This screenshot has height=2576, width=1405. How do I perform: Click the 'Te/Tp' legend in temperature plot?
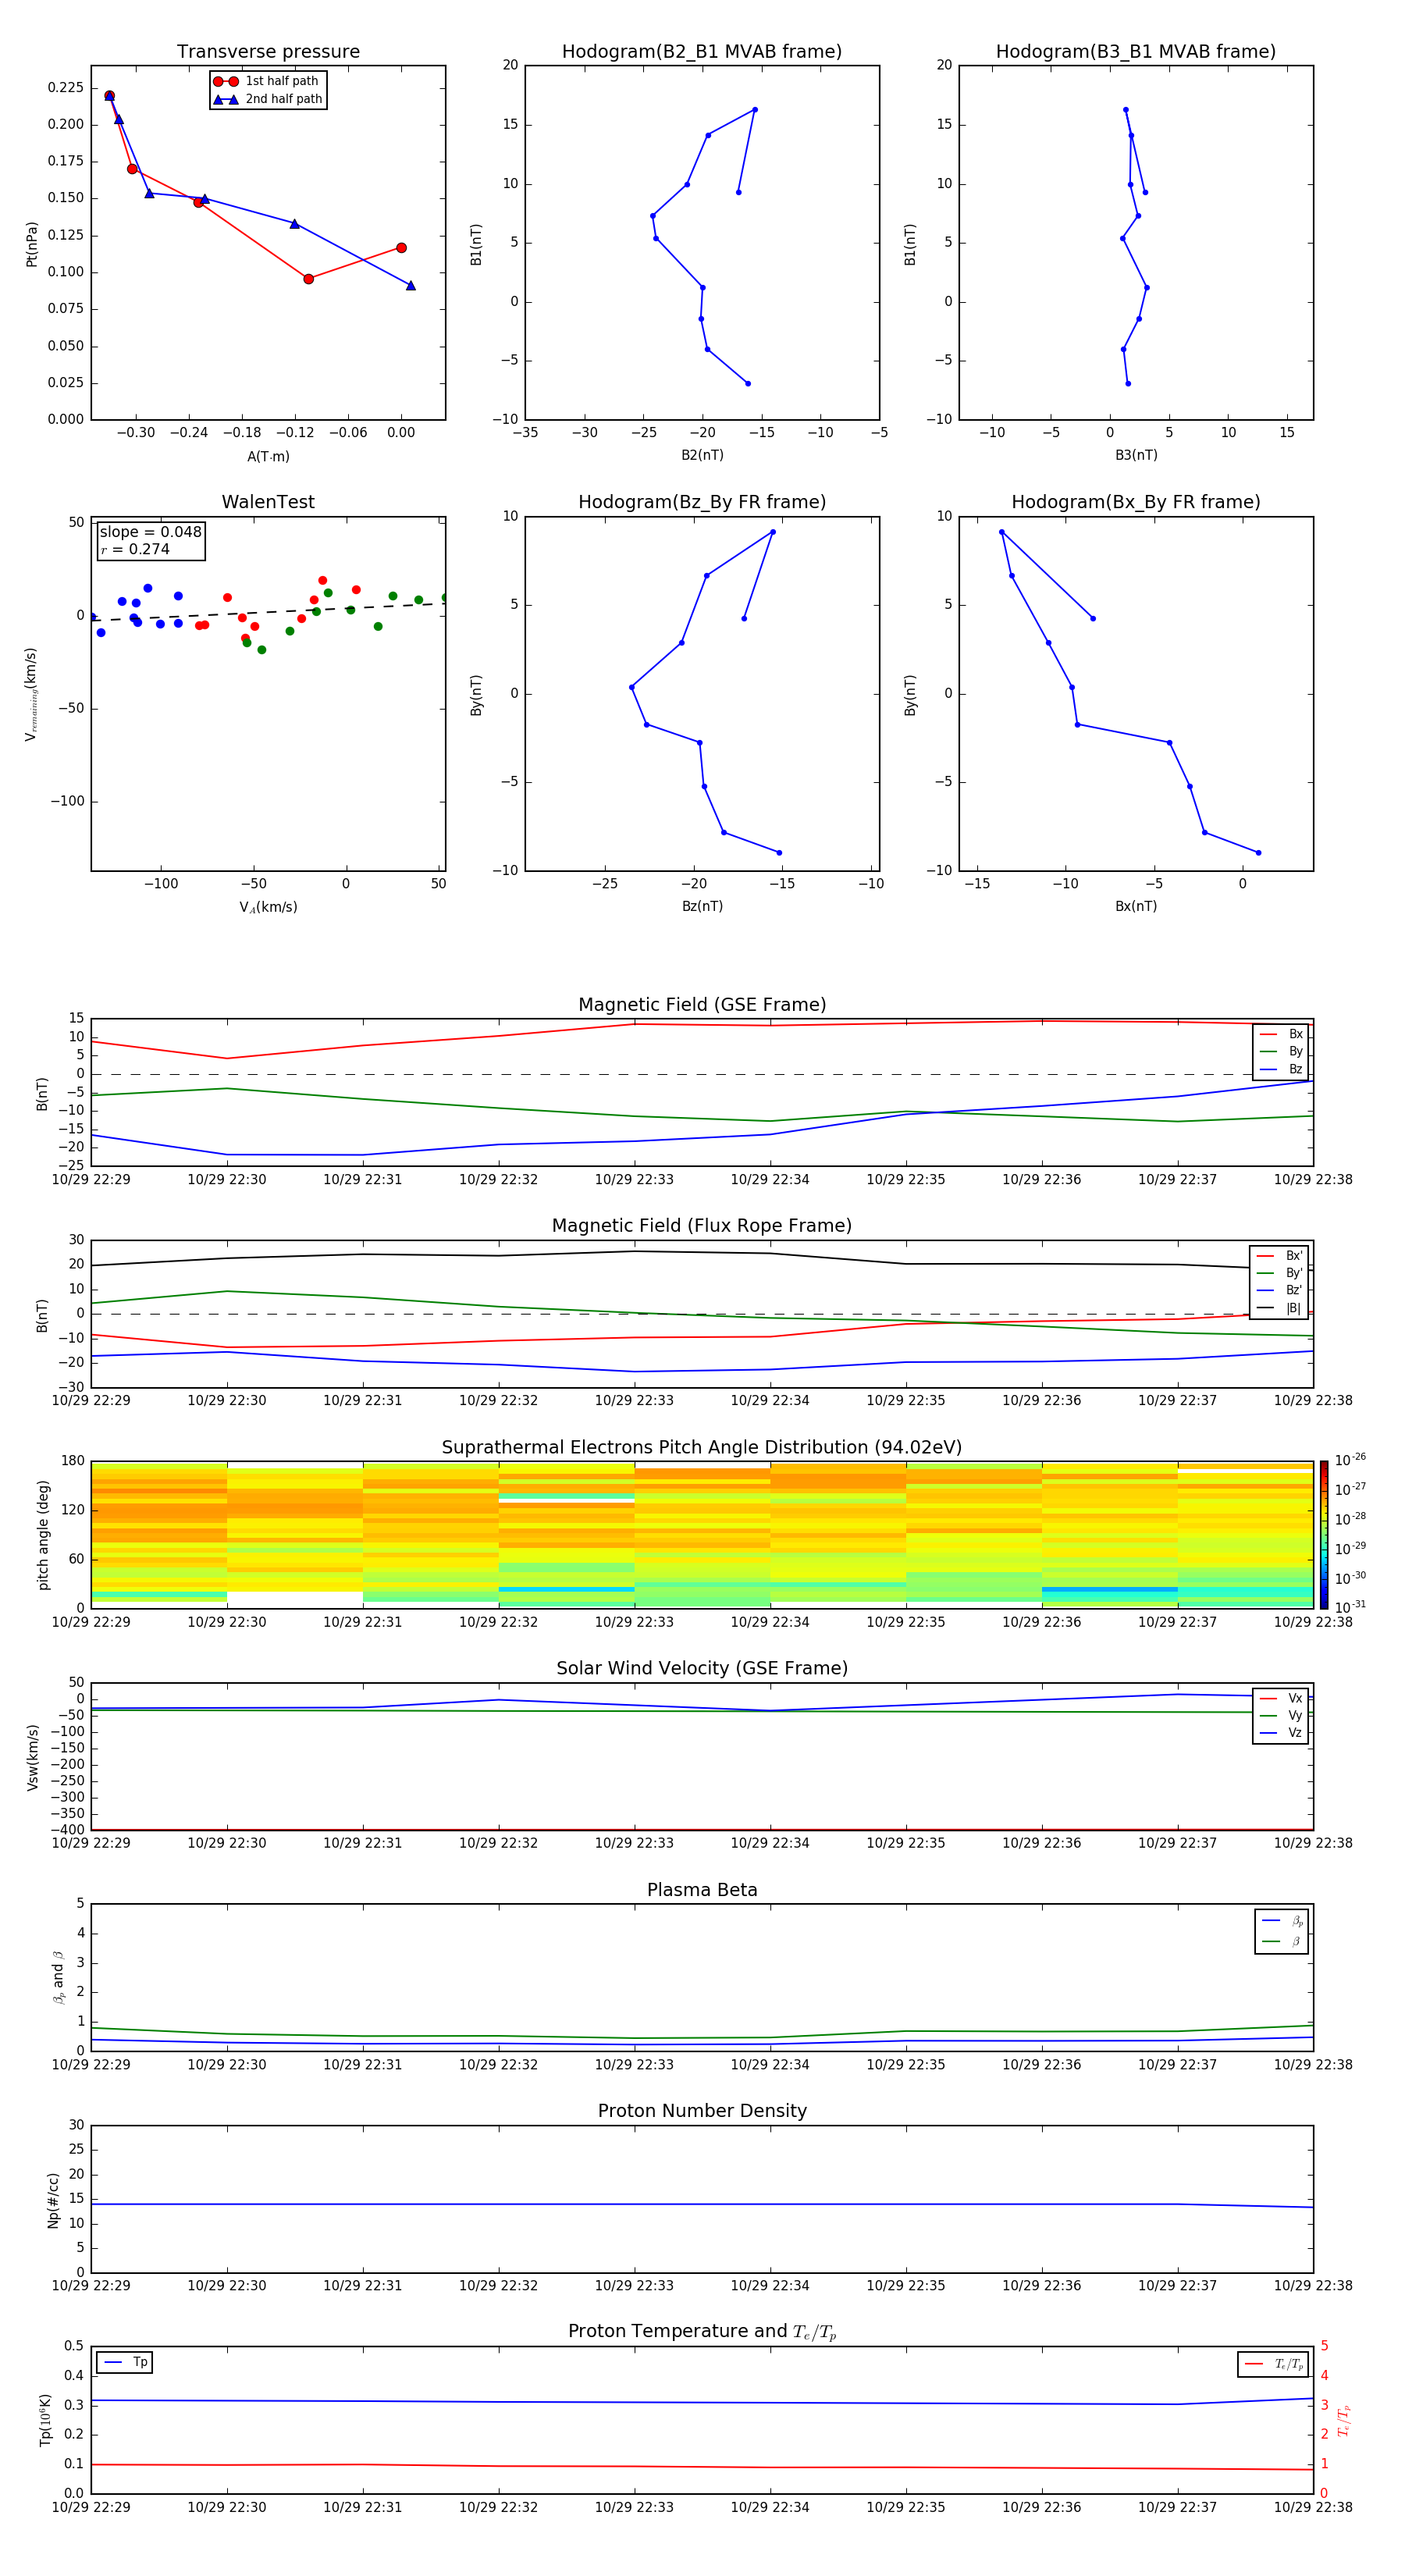[x=1273, y=2364]
